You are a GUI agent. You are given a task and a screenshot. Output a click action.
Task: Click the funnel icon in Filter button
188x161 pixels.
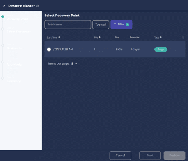pyautogui.click(x=115, y=25)
